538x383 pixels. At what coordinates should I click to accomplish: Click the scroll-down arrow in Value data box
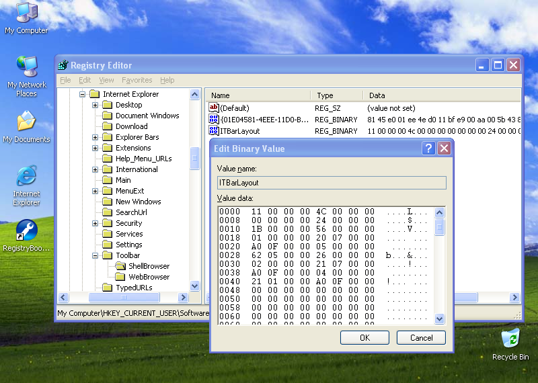[440, 318]
